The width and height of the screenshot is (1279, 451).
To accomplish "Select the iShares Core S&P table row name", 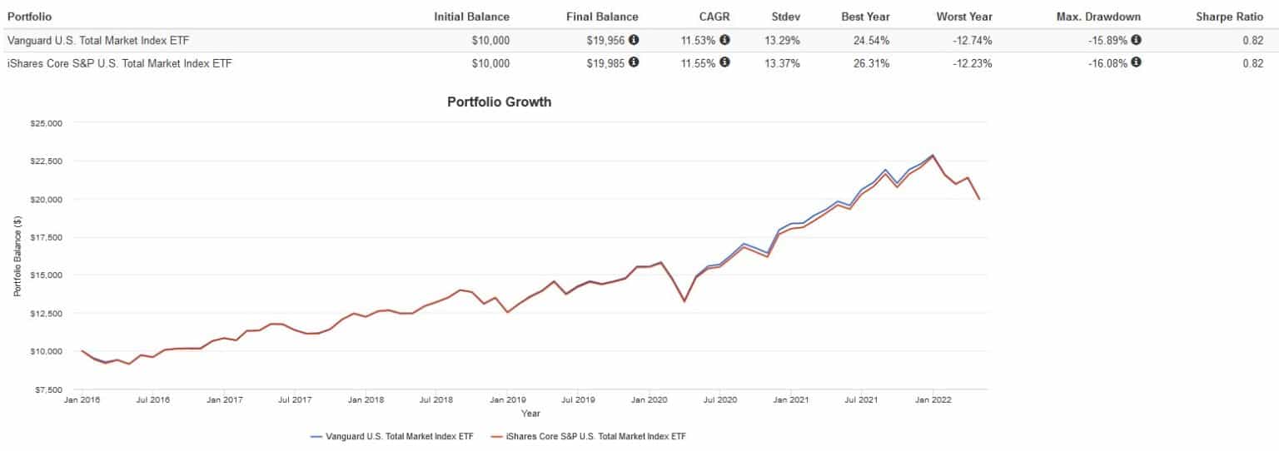I will [x=119, y=62].
